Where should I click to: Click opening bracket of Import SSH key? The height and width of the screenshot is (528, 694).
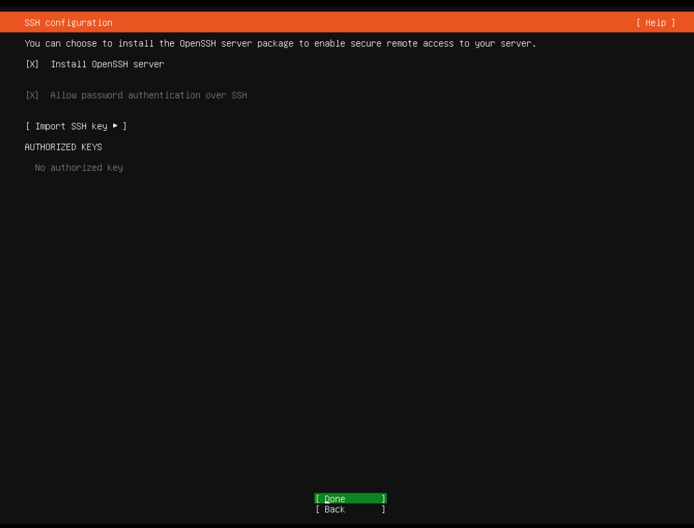point(27,126)
